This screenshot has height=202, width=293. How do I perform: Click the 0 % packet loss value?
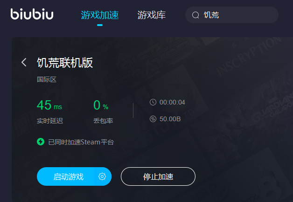[x=101, y=105]
